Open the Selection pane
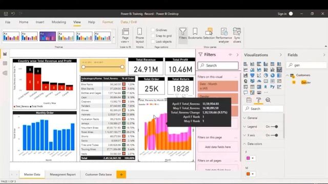This screenshot has width=328, height=184. (x=209, y=34)
